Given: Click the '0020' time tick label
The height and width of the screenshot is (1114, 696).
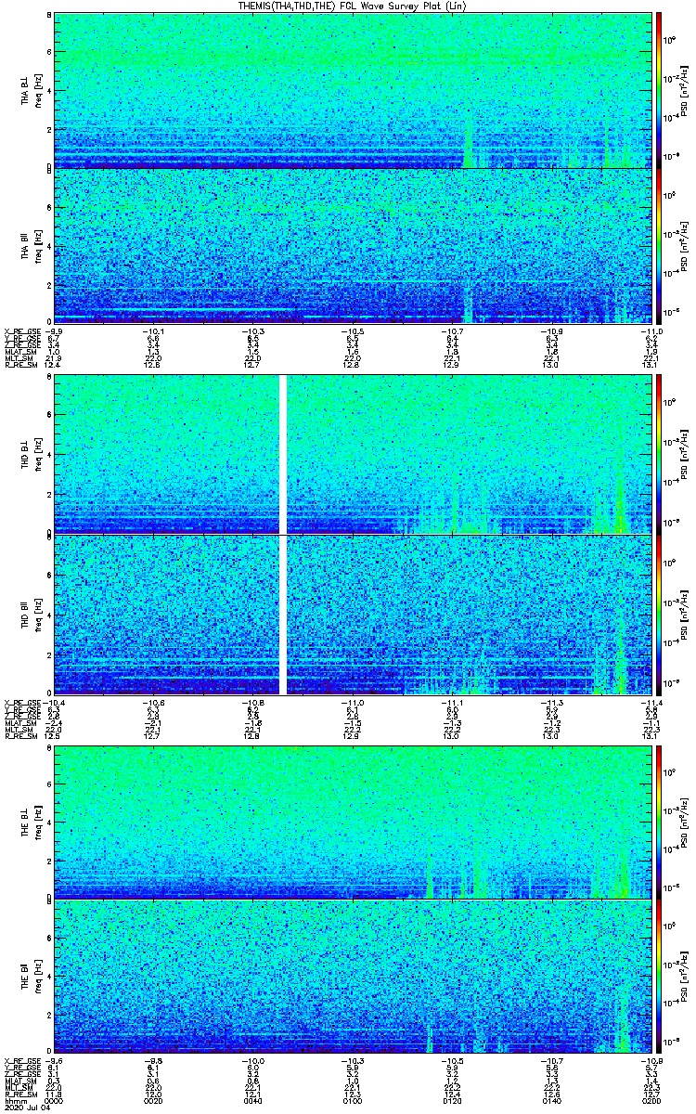Looking at the screenshot, I should [153, 1101].
